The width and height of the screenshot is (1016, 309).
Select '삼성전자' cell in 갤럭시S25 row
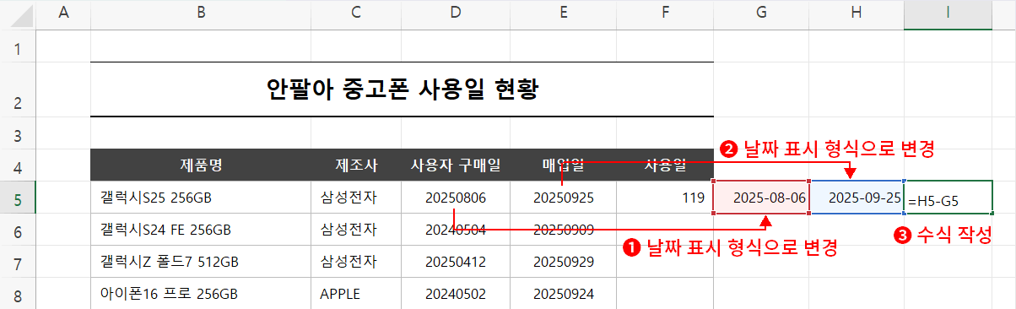pyautogui.click(x=356, y=198)
